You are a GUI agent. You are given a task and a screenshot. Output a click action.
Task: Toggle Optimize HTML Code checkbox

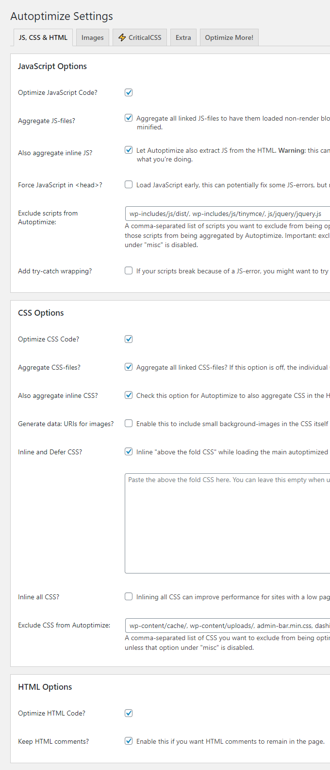[129, 713]
